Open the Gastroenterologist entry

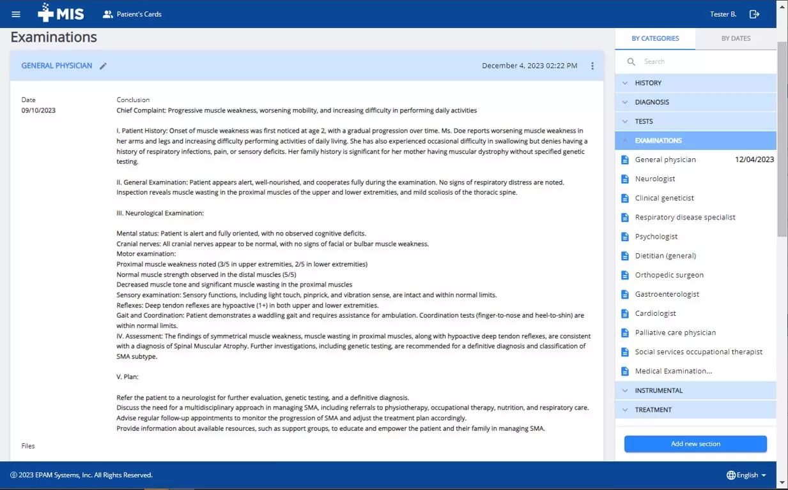coord(667,294)
